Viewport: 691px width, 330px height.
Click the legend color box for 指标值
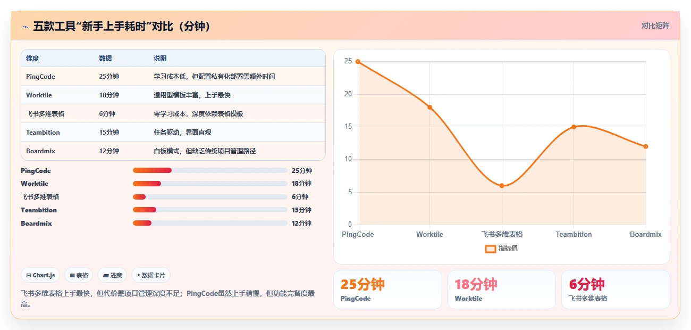click(491, 249)
